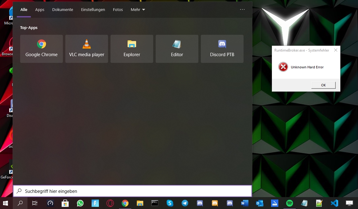Switch to the Apps search tab

pyautogui.click(x=40, y=9)
